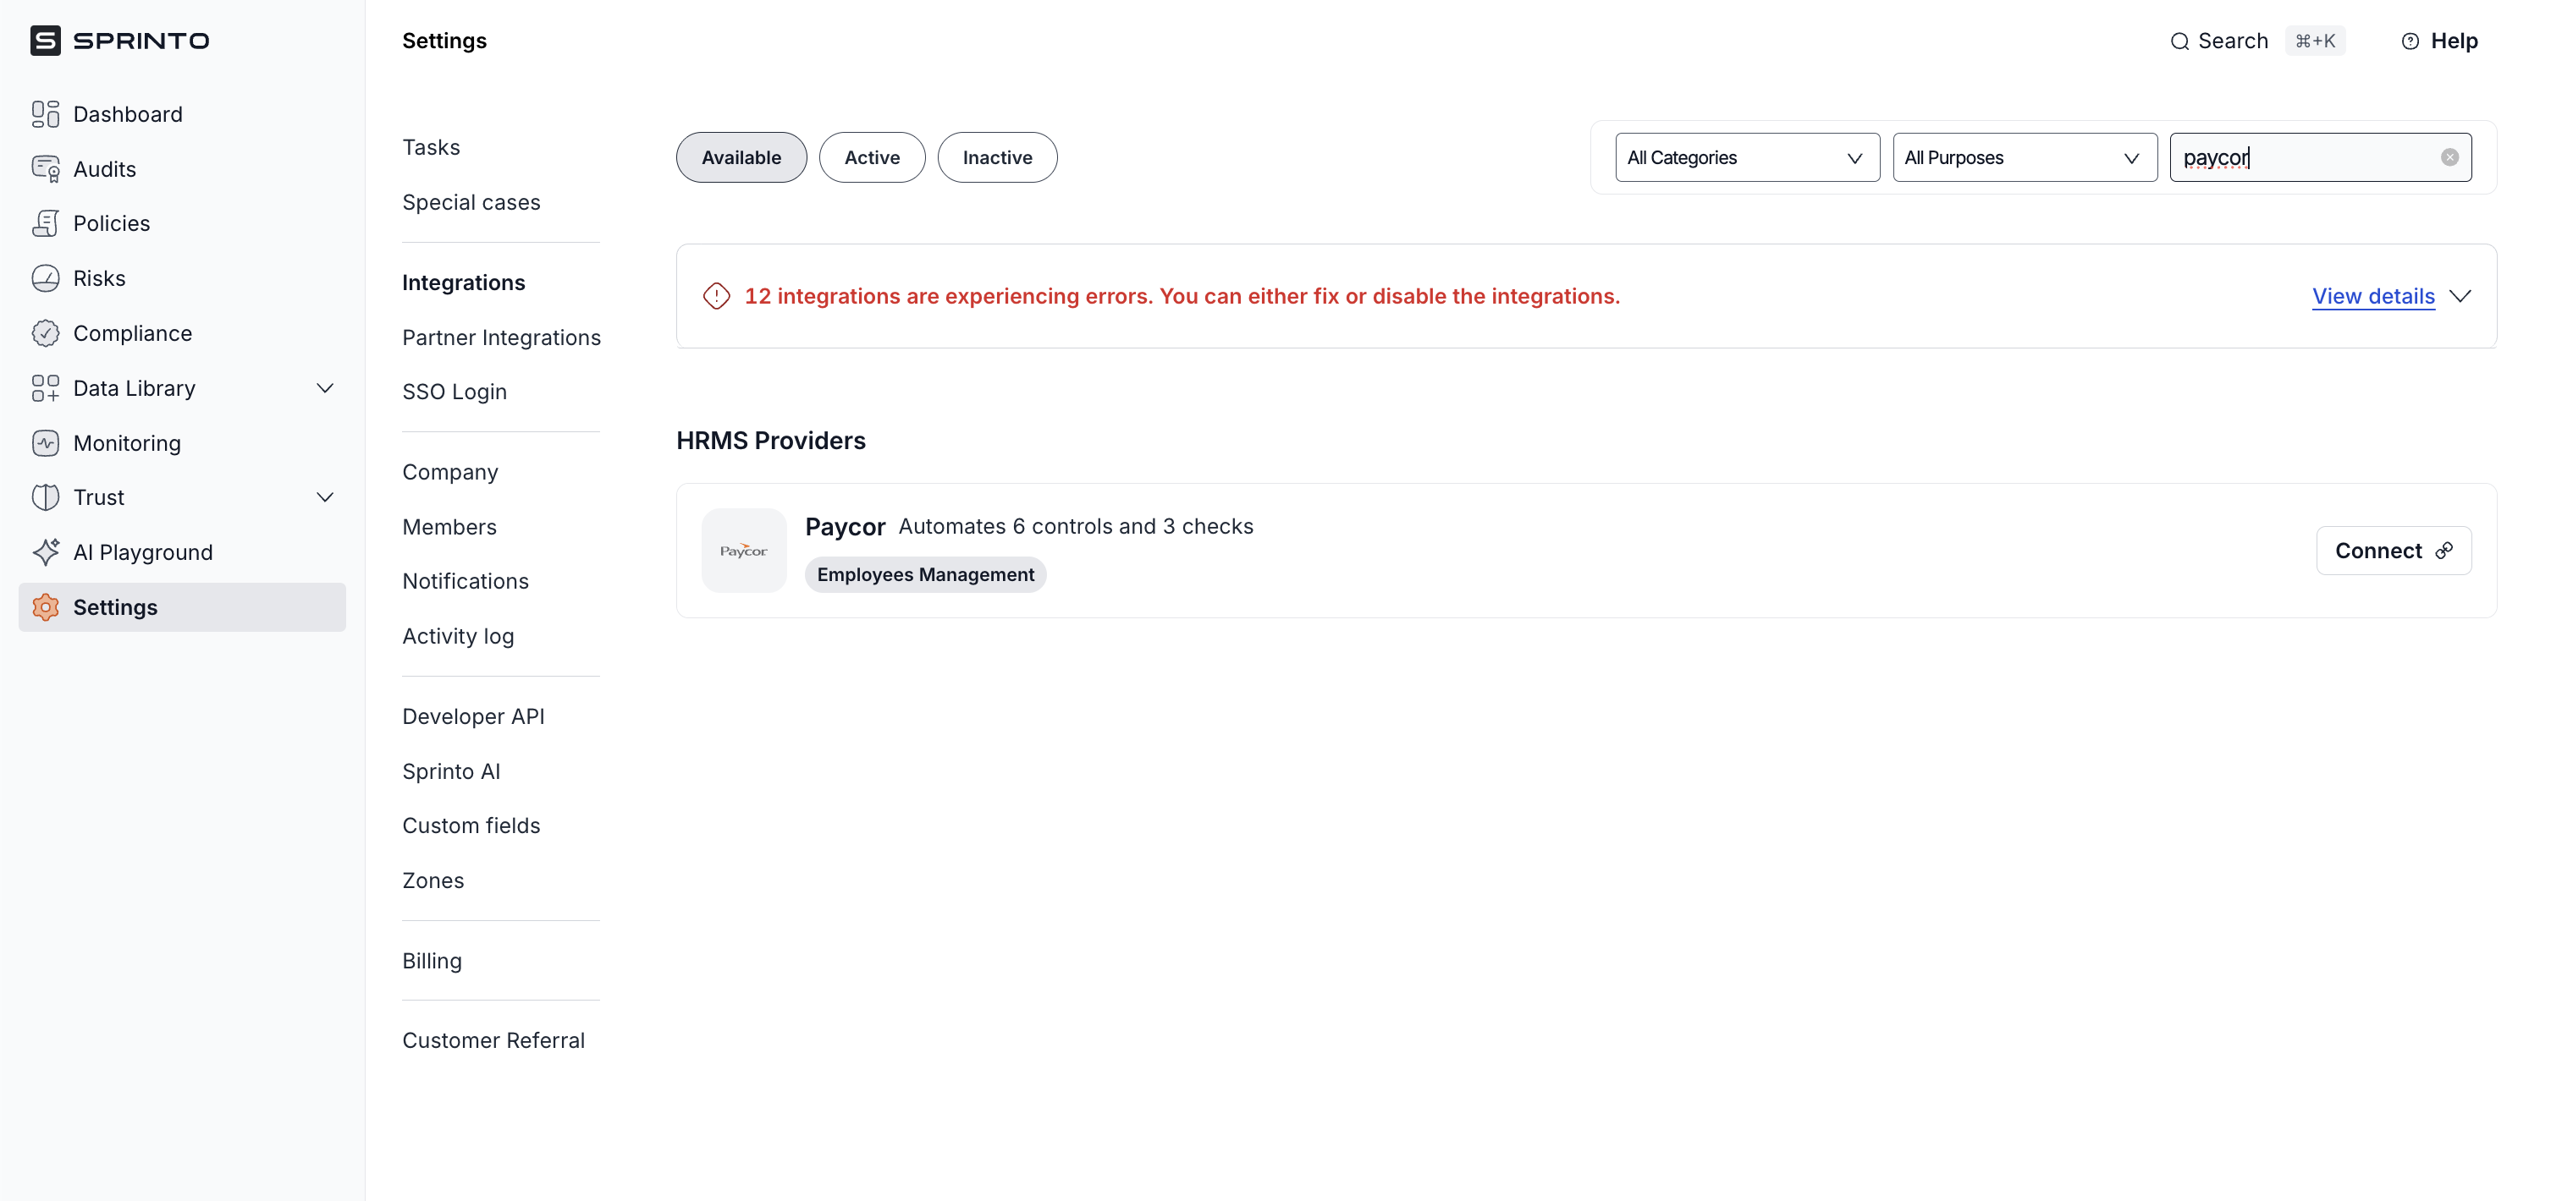Select the Risks gauge icon
The height and width of the screenshot is (1201, 2551).
(x=46, y=278)
